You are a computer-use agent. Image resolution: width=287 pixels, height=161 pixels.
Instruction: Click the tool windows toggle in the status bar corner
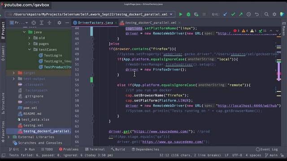tap(4, 155)
